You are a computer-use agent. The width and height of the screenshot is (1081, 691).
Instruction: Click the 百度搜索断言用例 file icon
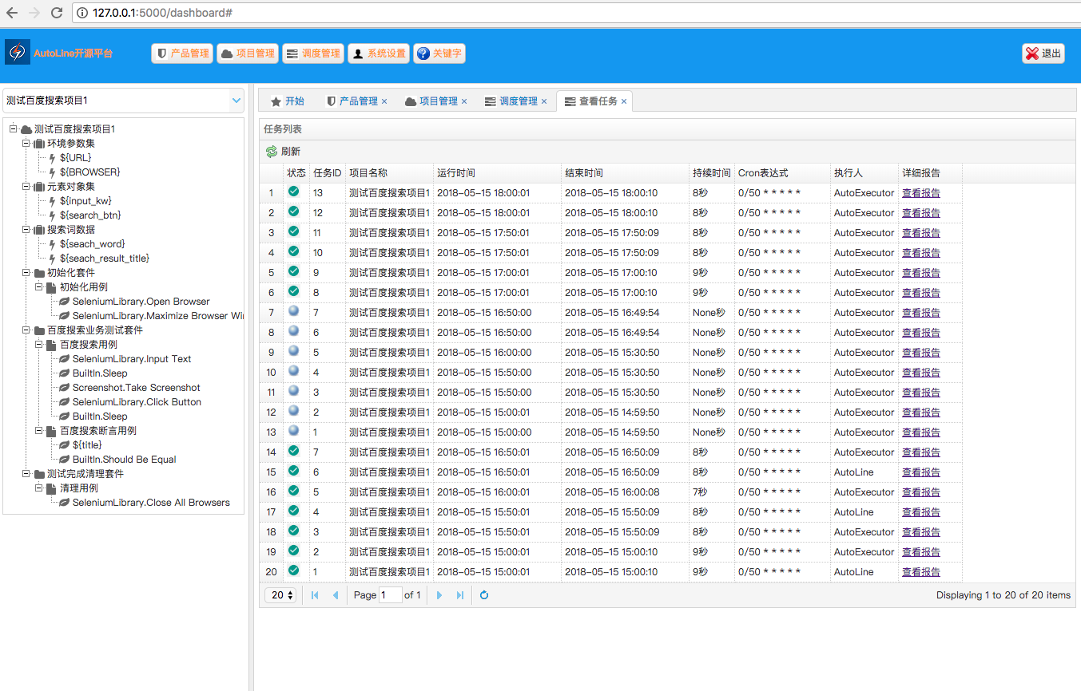pyautogui.click(x=51, y=431)
